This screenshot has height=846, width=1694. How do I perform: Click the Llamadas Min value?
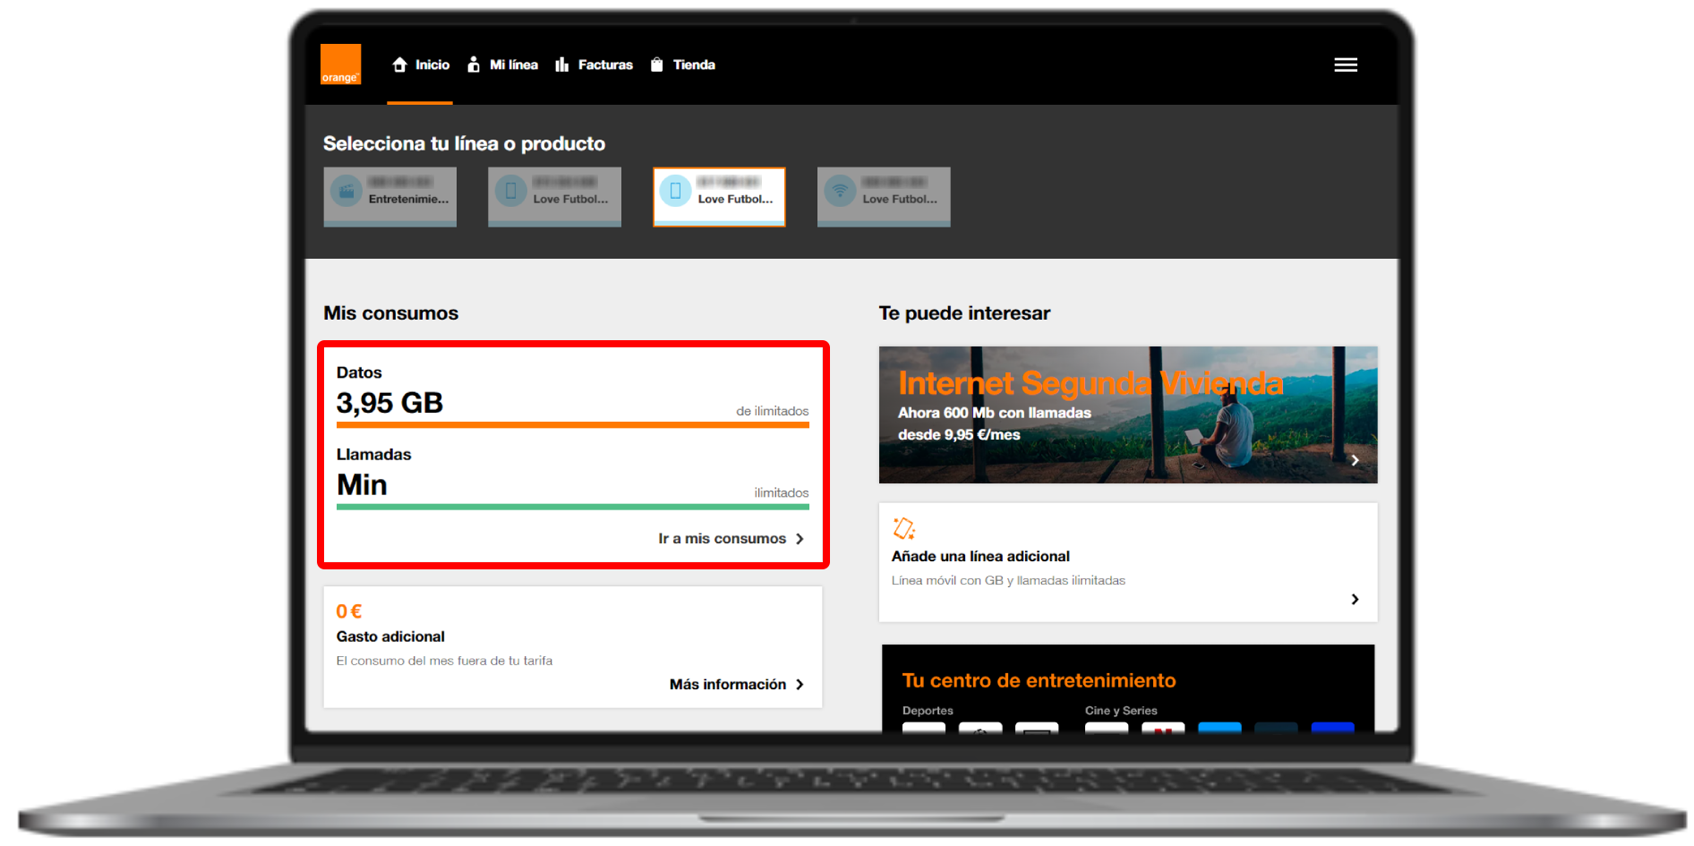(x=362, y=484)
